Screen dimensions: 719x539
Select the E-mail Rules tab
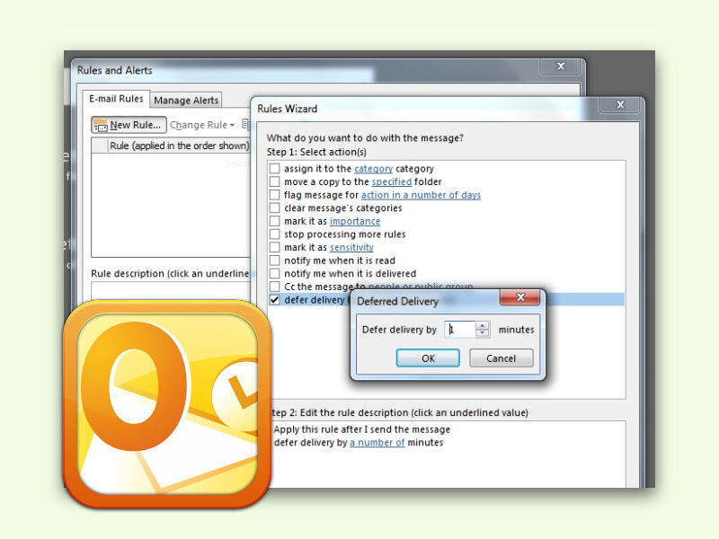(x=116, y=99)
